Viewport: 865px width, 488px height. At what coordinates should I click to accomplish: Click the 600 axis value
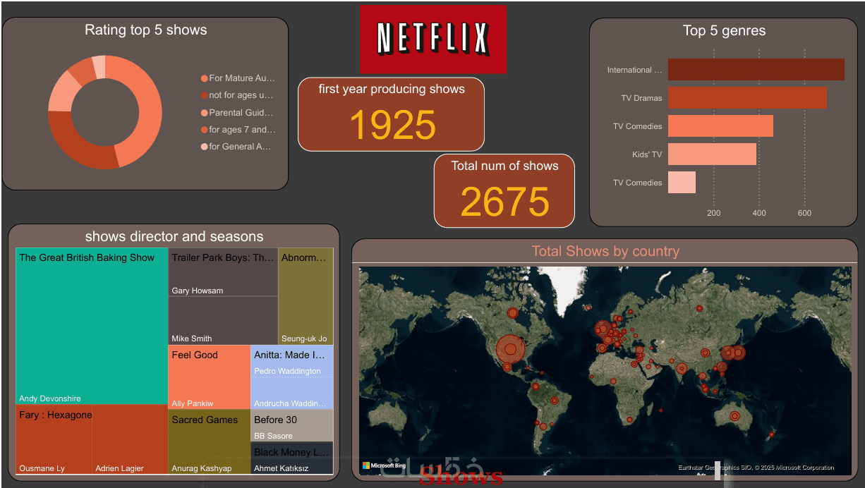[804, 213]
